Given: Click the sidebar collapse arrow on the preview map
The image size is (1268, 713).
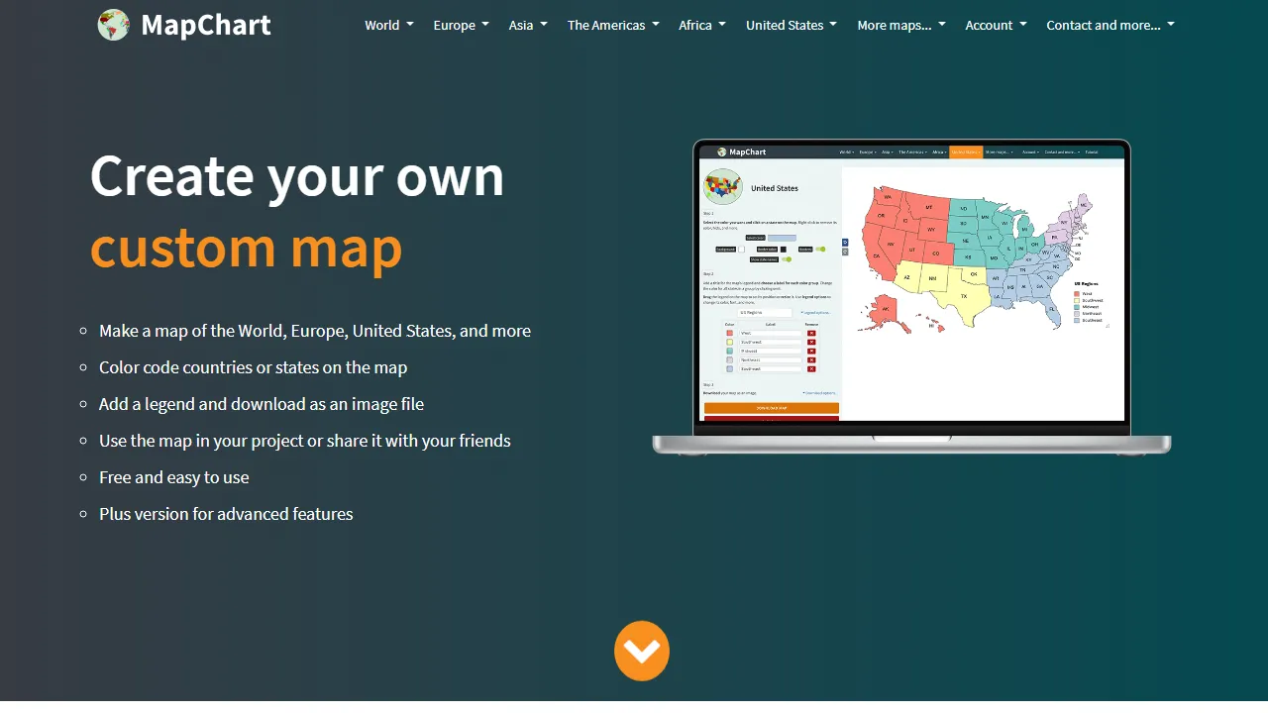Looking at the screenshot, I should coord(844,244).
